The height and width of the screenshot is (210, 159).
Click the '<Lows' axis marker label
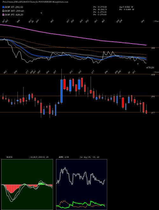[156, 72]
